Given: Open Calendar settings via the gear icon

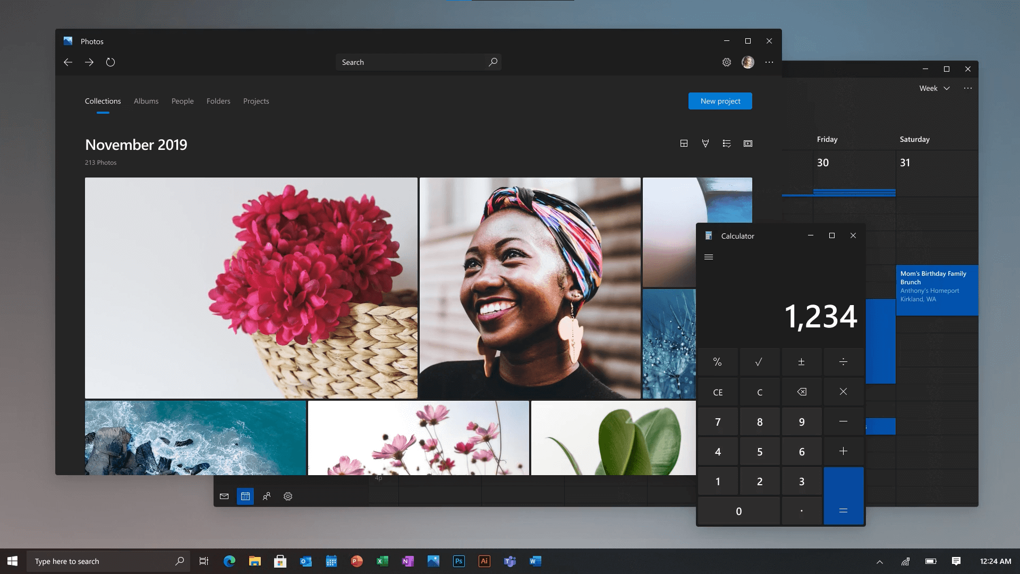Looking at the screenshot, I should 287,496.
